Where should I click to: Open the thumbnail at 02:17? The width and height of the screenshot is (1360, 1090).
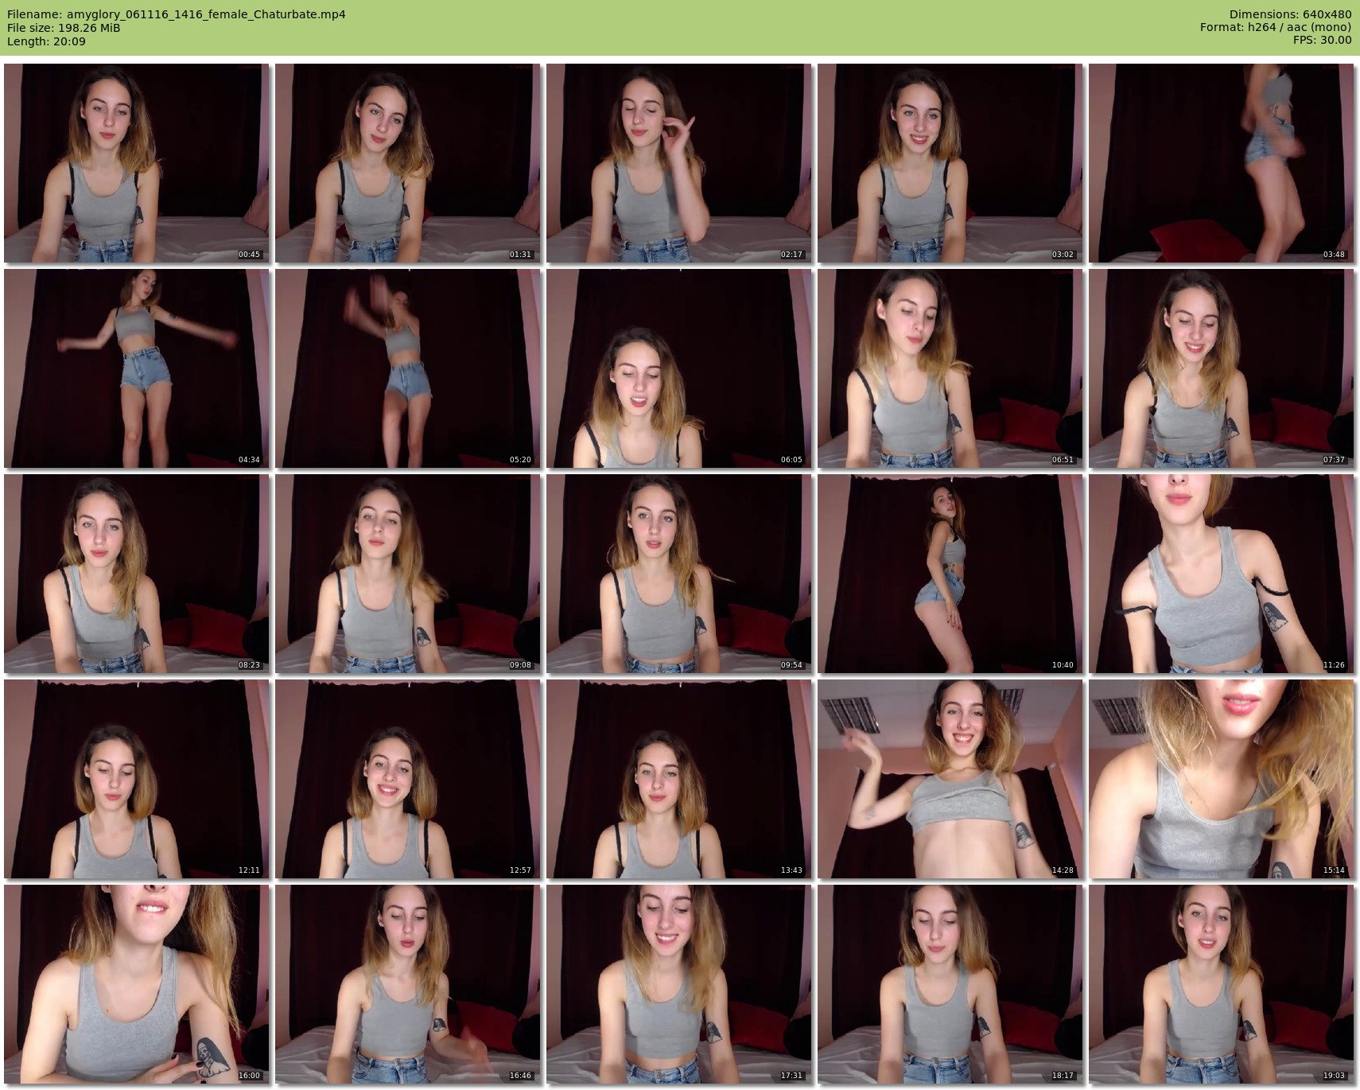click(678, 163)
